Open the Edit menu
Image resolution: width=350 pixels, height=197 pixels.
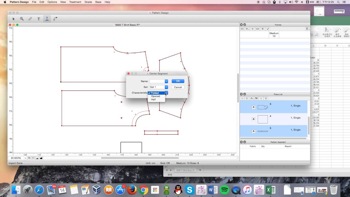tap(42, 2)
